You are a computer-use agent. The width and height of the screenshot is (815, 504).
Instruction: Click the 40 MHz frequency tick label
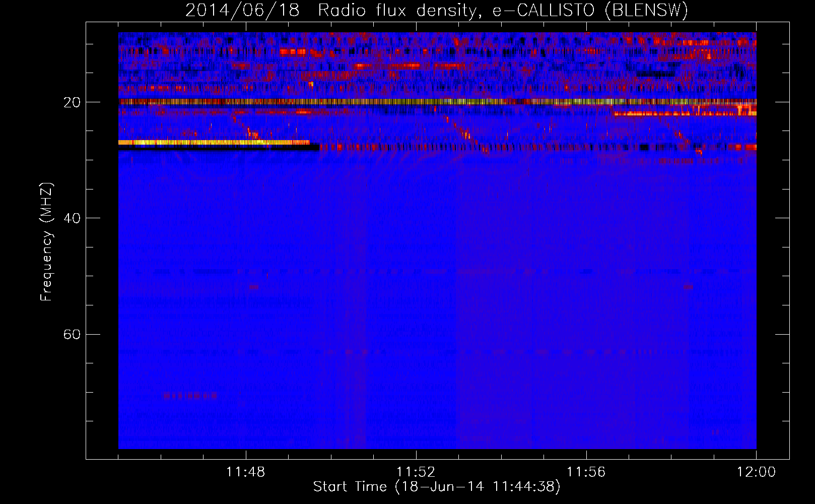pos(72,218)
